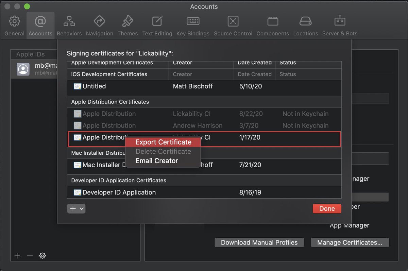This screenshot has height=271, width=408.
Task: Click the Apple Distribution Certificates section header
Action: click(x=110, y=102)
